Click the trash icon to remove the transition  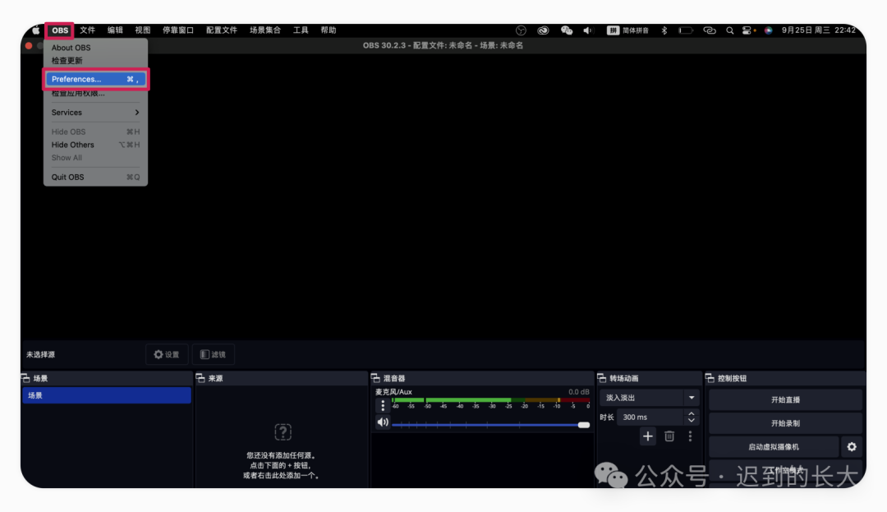click(669, 436)
